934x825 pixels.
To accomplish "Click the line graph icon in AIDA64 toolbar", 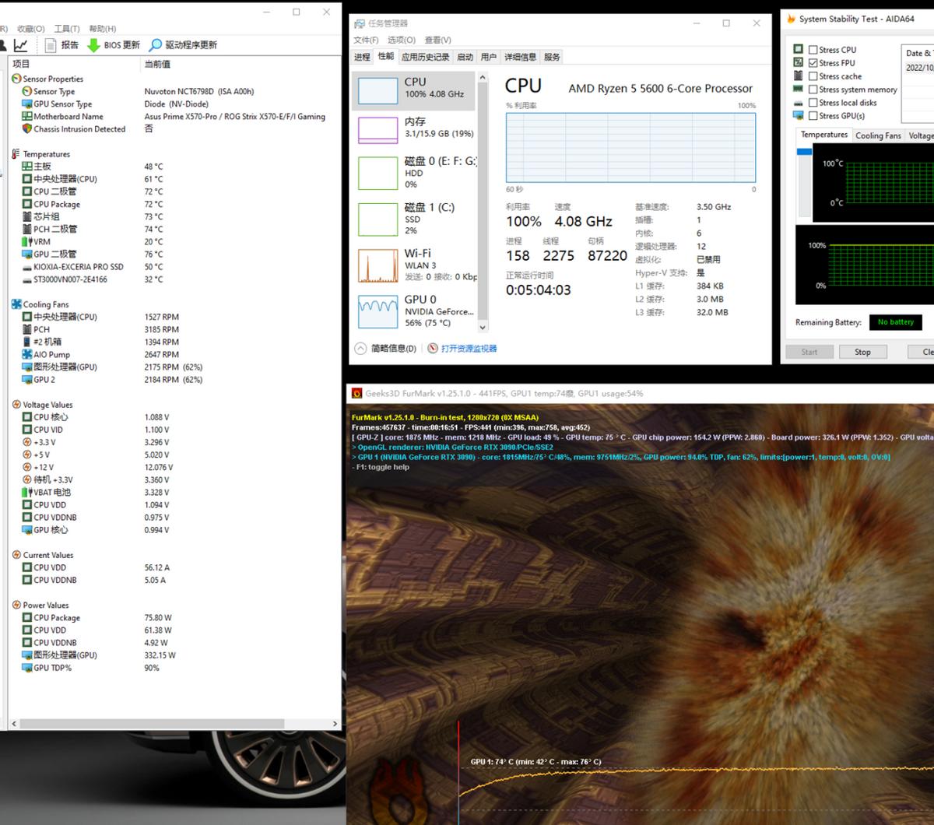I will coord(21,45).
